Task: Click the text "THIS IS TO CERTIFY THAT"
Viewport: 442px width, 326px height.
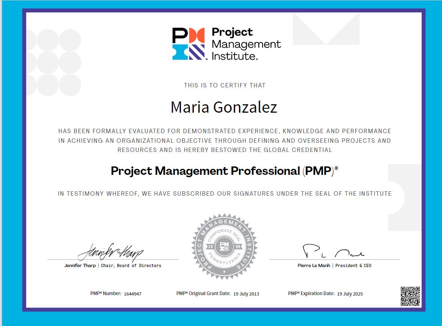Action: tap(225, 85)
